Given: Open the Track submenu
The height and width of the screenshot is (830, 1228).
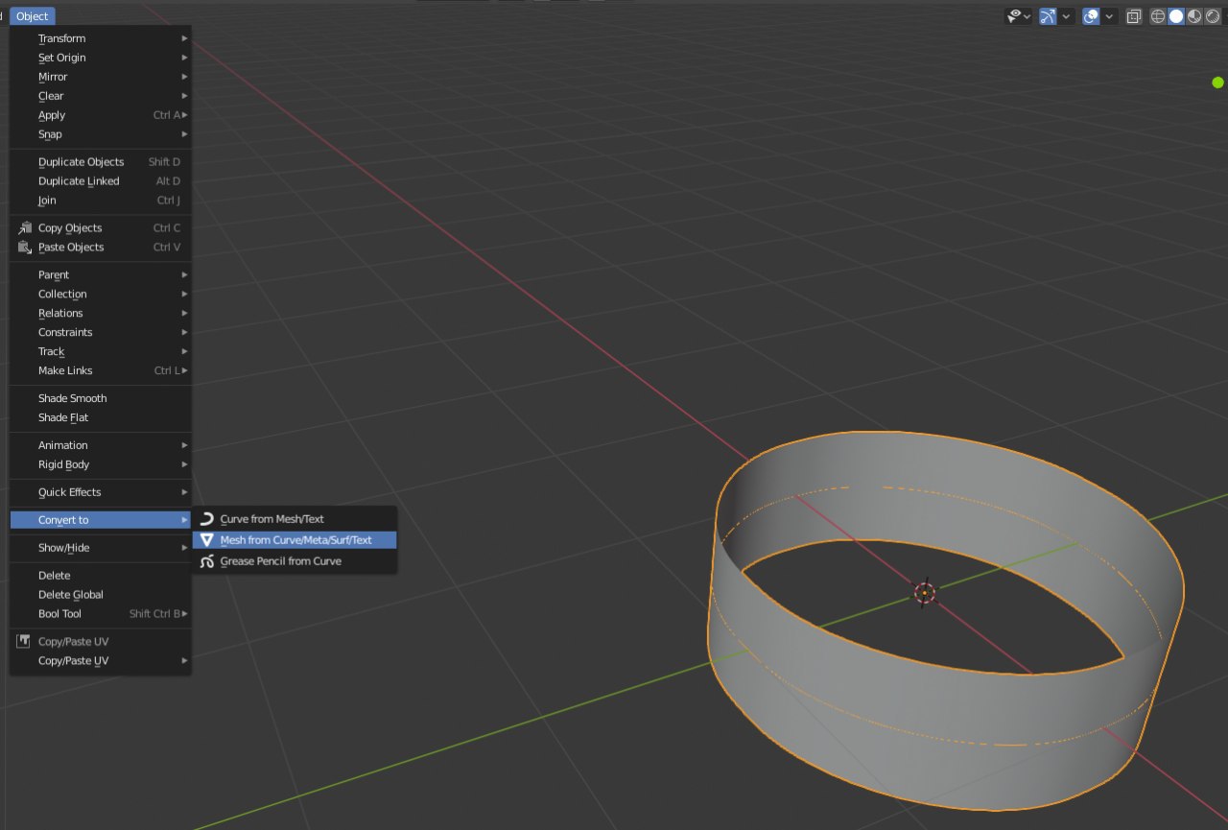Looking at the screenshot, I should click(101, 352).
